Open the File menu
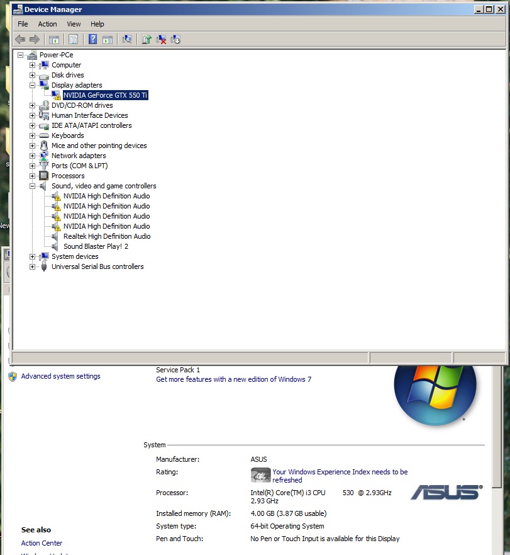Screen dimensions: 510x555 click(23, 24)
